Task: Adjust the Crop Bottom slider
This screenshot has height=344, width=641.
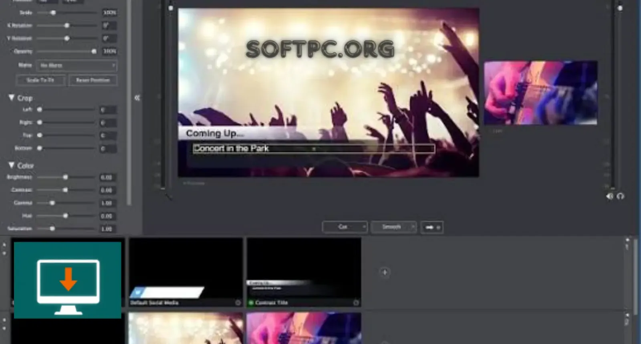Action: (40, 148)
